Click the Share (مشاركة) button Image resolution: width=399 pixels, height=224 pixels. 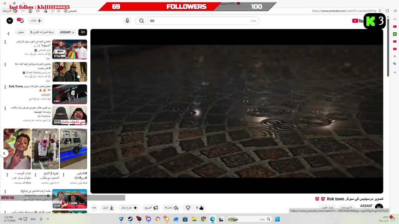pyautogui.click(x=171, y=208)
